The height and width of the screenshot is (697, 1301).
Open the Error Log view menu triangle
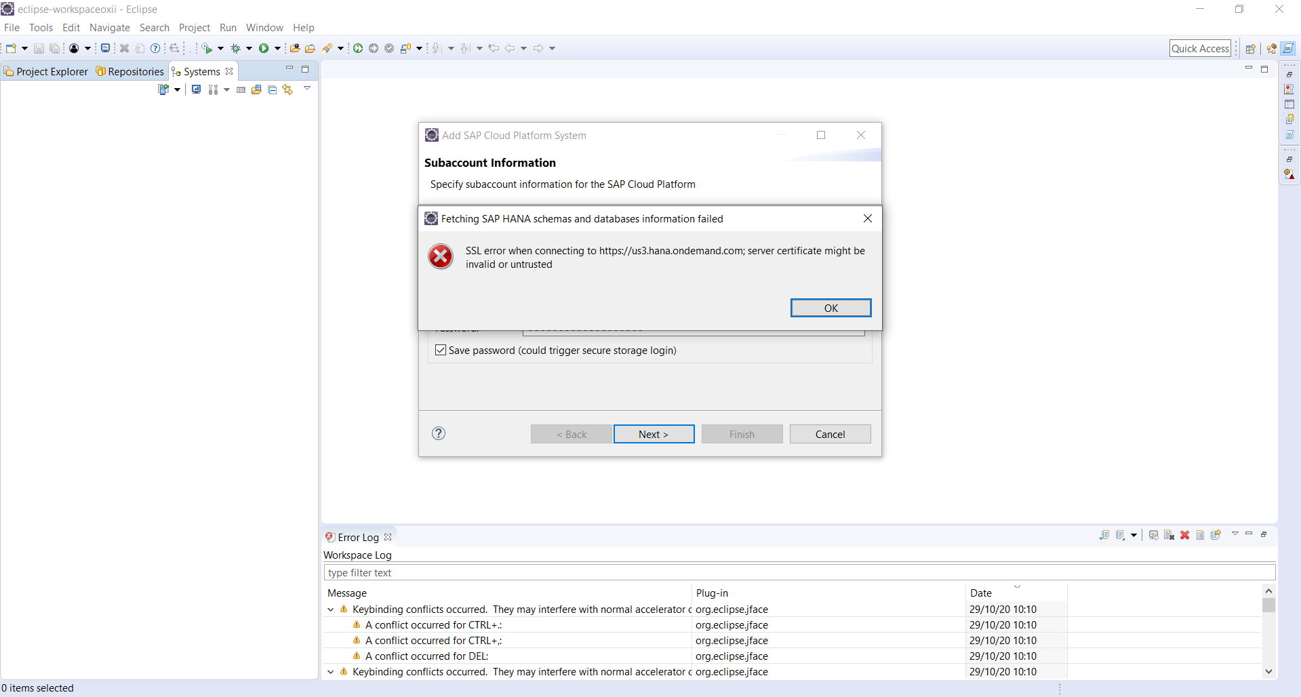(1235, 534)
